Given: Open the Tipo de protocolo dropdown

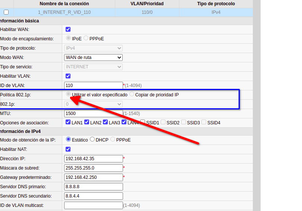Looking at the screenshot, I should click(x=93, y=48).
